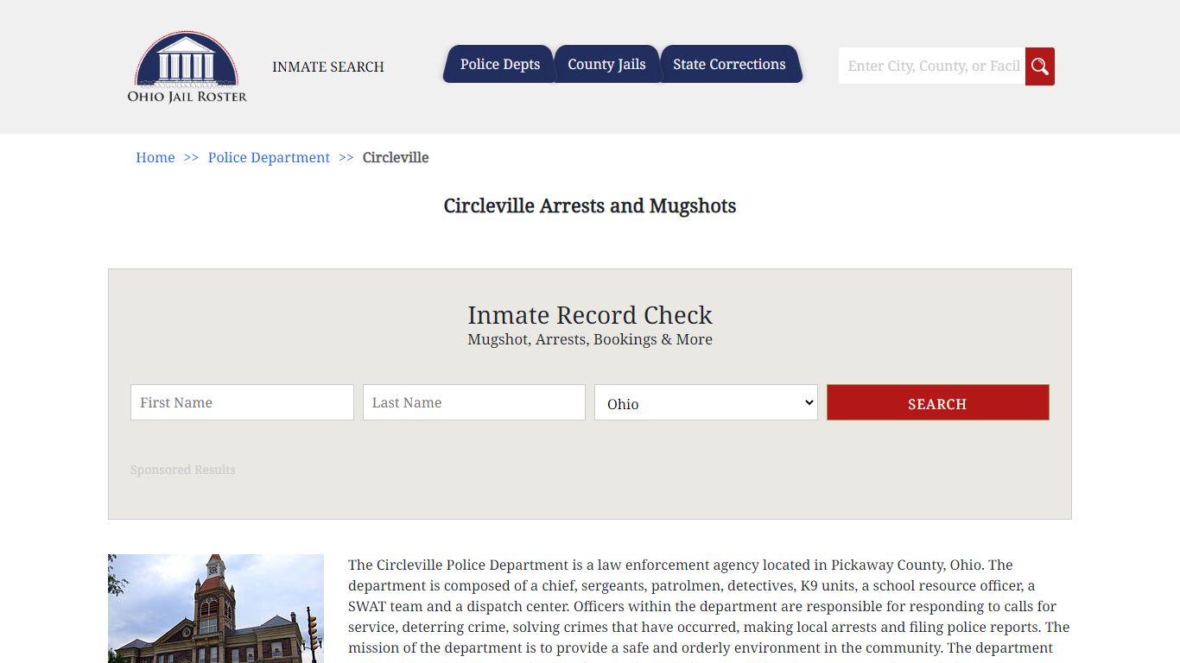Screen dimensions: 1180x663
Task: Click the red SEARCH button
Action: (938, 402)
